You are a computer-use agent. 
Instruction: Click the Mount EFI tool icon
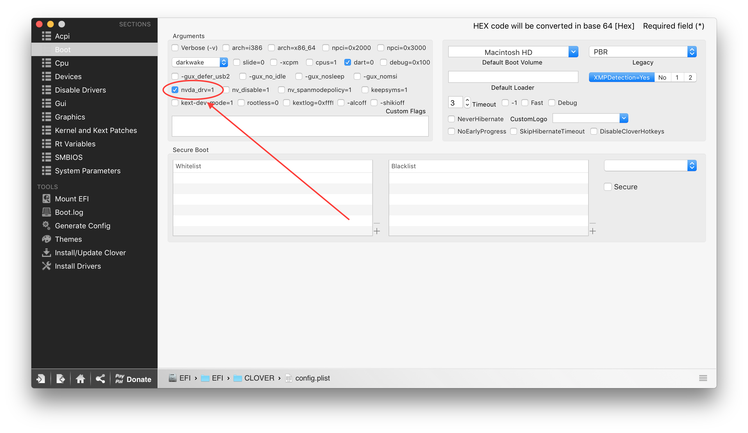(x=46, y=199)
